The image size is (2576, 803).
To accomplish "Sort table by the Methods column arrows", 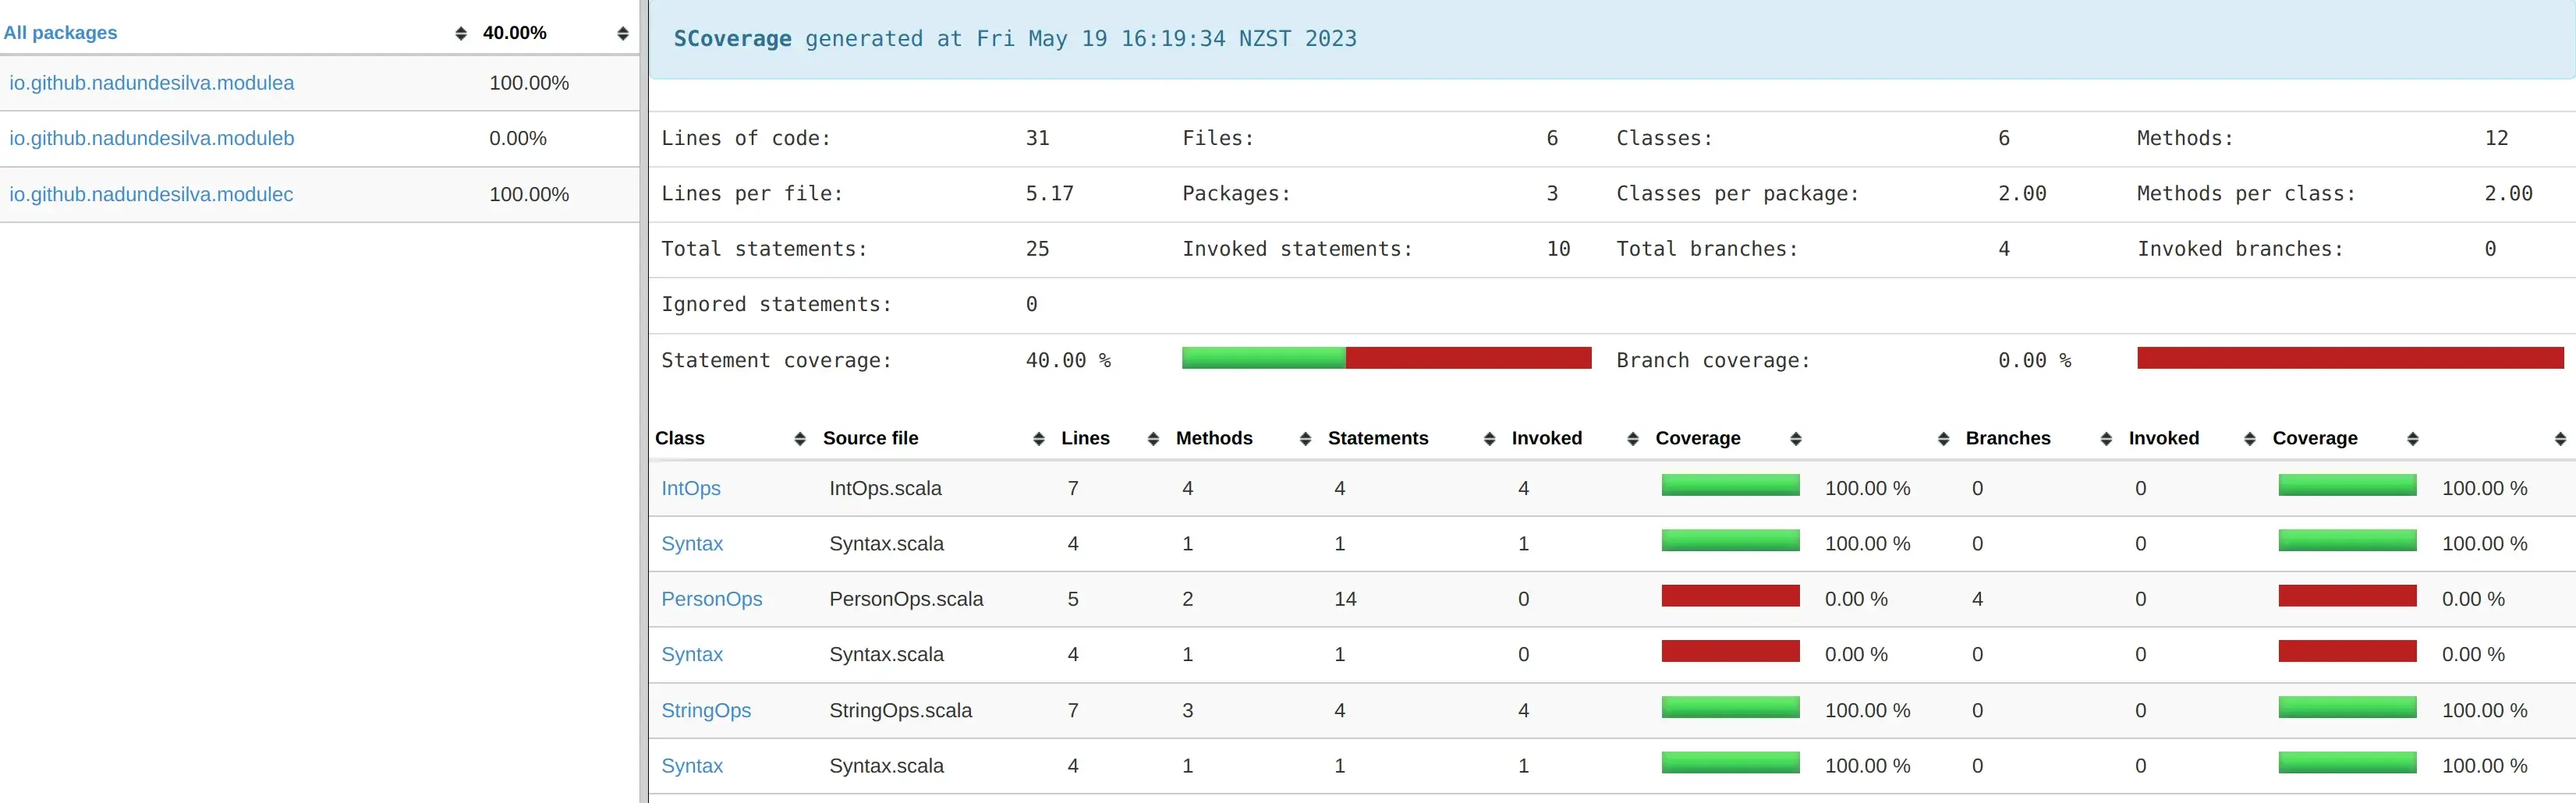I will click(1305, 439).
